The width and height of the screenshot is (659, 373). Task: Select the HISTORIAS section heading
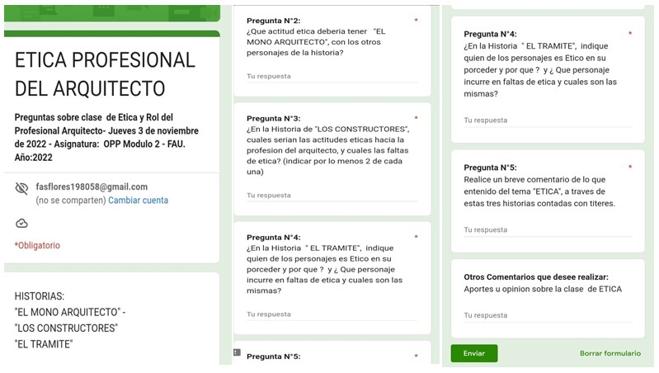[x=40, y=296]
